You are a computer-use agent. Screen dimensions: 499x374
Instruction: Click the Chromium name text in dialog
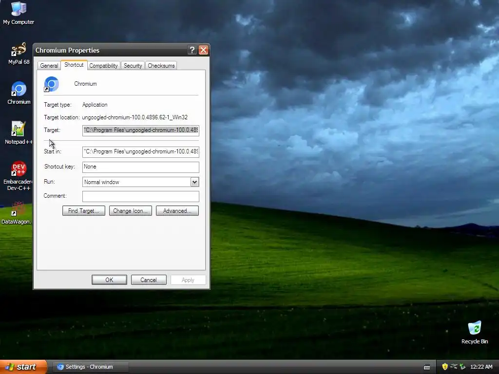(85, 84)
